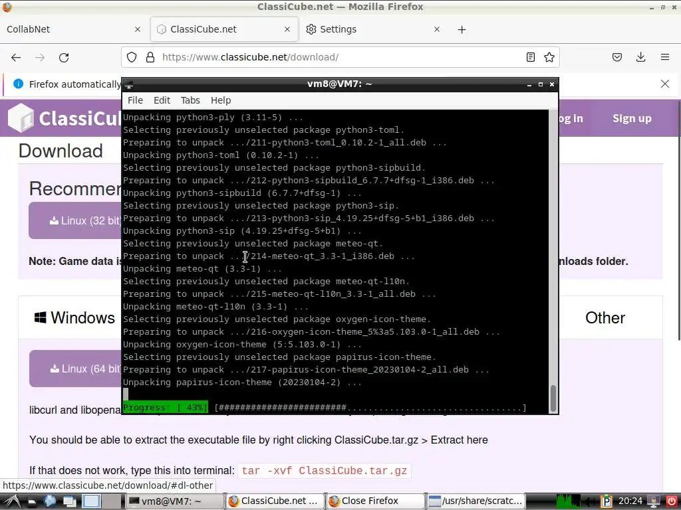The height and width of the screenshot is (510, 681).
Task: Open the Save to Pocket icon
Action: click(617, 57)
